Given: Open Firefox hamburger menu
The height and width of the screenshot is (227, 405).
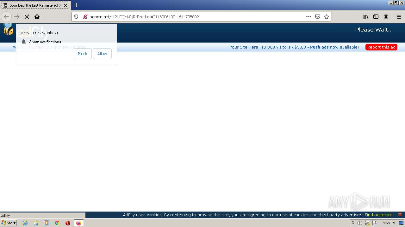Looking at the screenshot, I should pyautogui.click(x=399, y=17).
